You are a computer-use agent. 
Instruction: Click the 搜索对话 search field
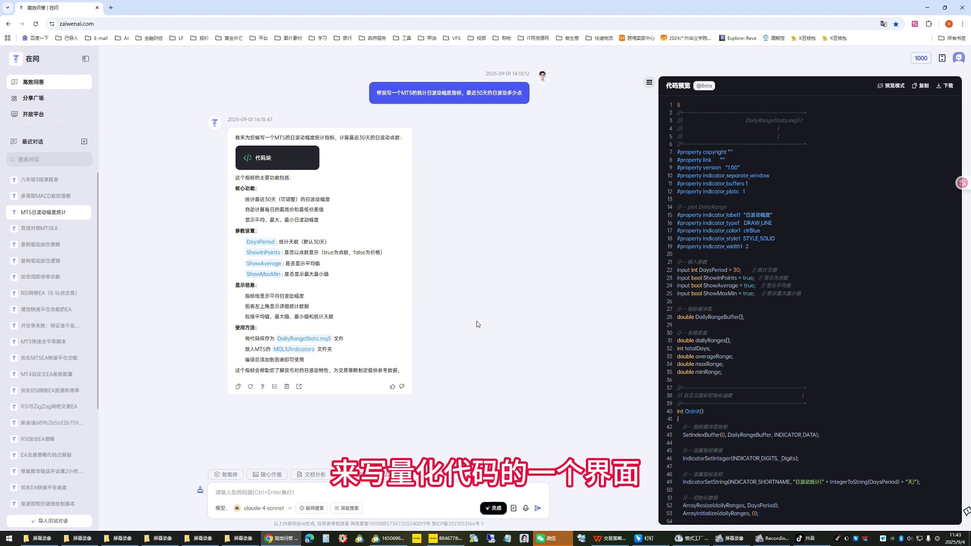coord(50,159)
